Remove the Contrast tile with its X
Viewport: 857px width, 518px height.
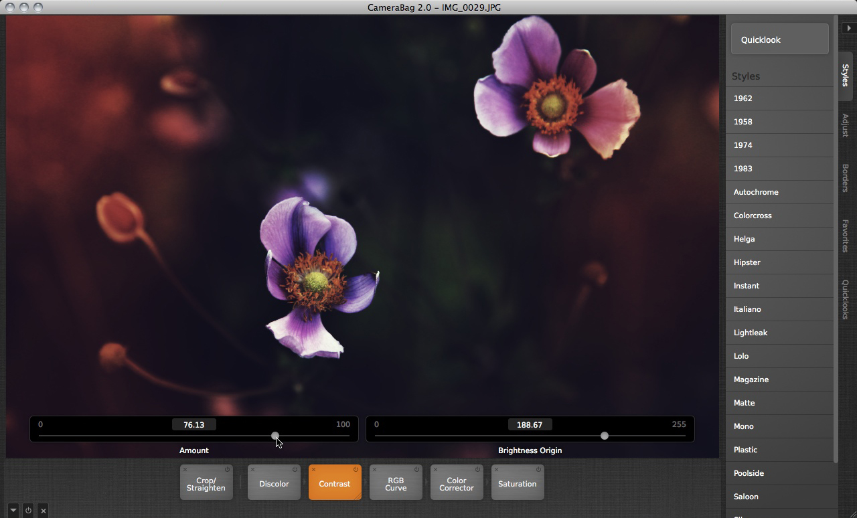pyautogui.click(x=313, y=469)
